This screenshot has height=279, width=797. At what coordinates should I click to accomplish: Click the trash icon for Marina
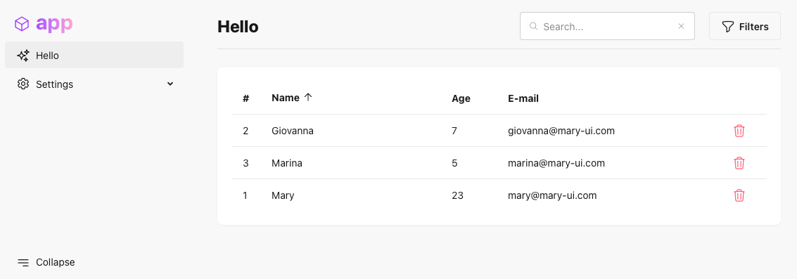(739, 163)
